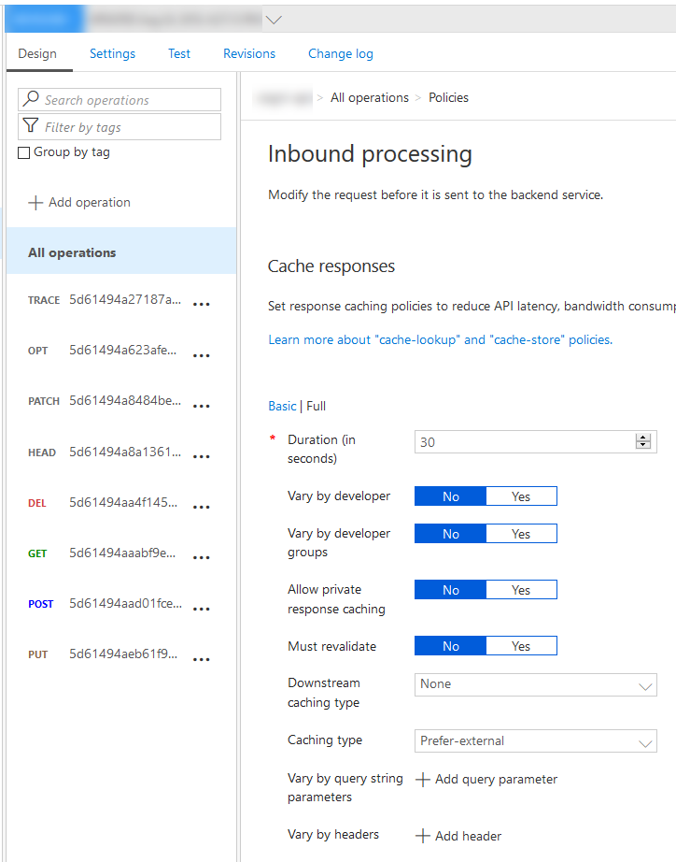Click the plus icon for Add operation

tap(35, 203)
